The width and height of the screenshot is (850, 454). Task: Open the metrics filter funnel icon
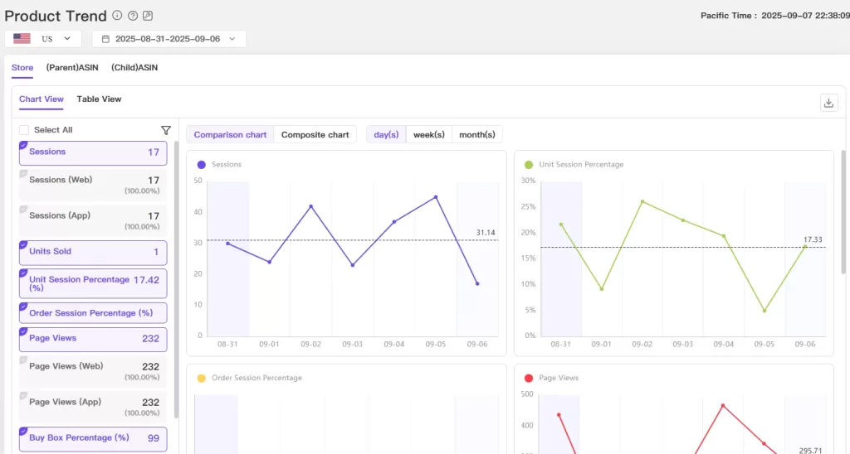[x=166, y=130]
